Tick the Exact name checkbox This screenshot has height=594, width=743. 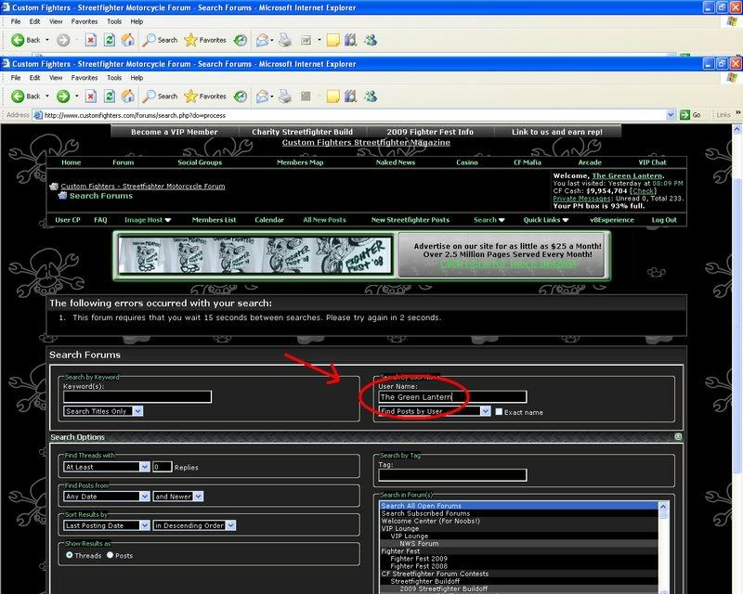coord(499,412)
